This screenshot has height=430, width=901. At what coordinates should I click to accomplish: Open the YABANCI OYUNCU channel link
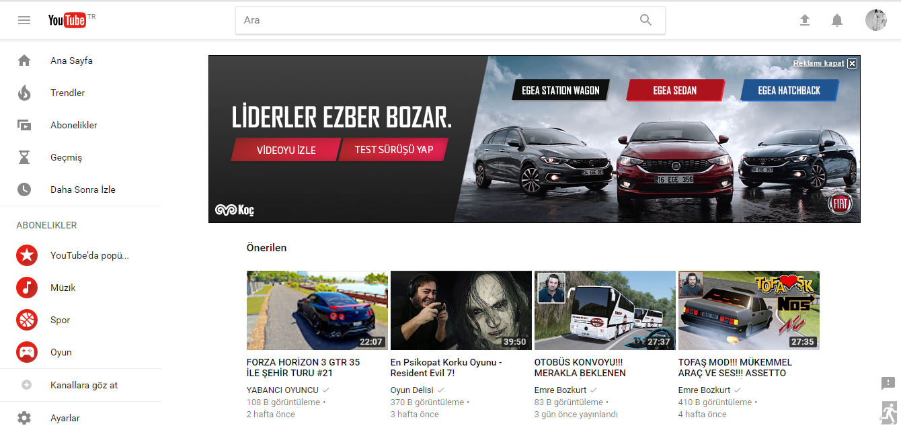pos(282,390)
